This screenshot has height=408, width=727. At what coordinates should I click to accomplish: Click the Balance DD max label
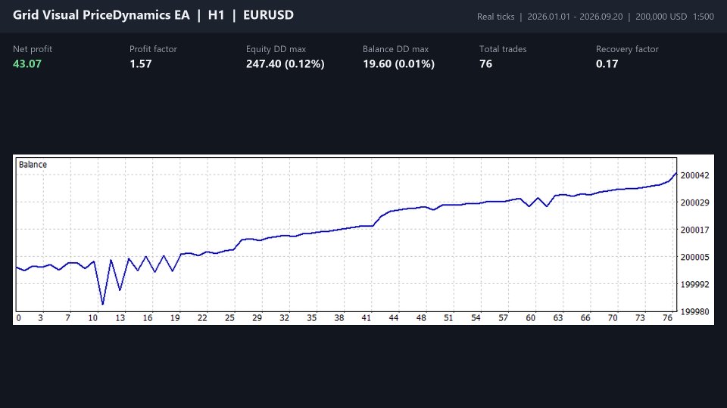pos(395,49)
